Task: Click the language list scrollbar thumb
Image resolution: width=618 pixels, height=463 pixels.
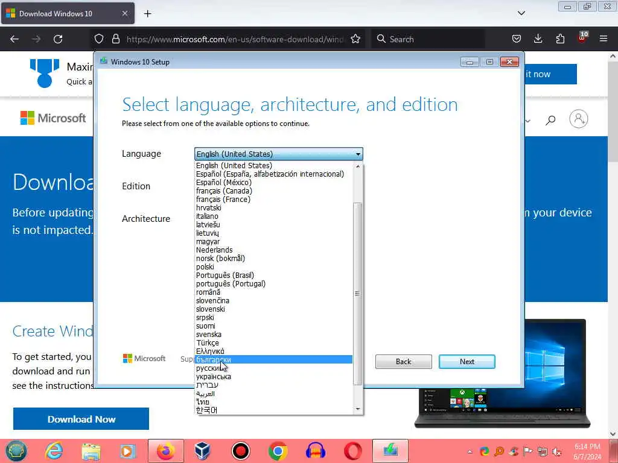Action: click(358, 294)
